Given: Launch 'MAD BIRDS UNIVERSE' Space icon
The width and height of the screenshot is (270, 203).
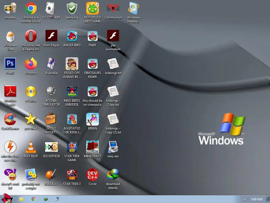Looking at the screenshot, I should (x=72, y=91).
